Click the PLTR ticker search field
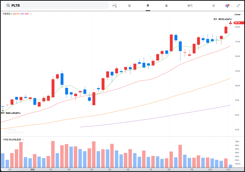 click(58, 5)
